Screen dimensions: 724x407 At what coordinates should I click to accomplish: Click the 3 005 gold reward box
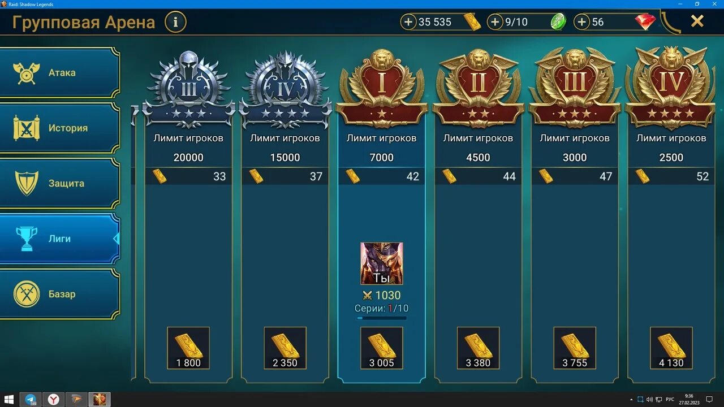(382, 348)
